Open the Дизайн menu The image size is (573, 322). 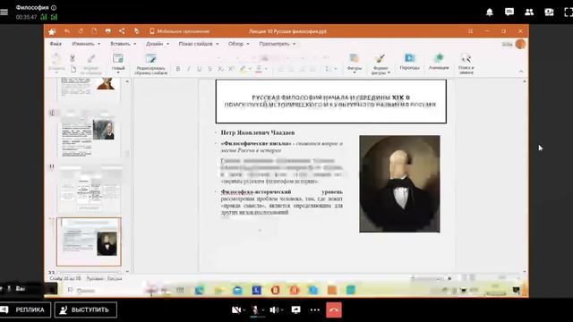[158, 44]
